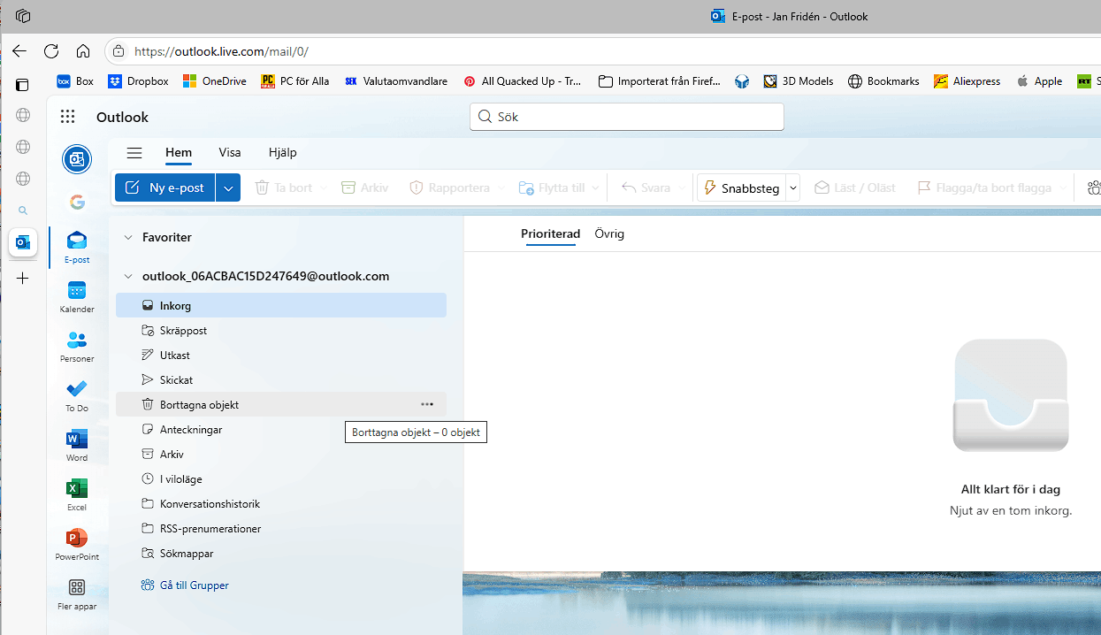The image size is (1101, 635).
Task: Open the Bookmarks folder in bookmarks bar
Action: [x=883, y=81]
